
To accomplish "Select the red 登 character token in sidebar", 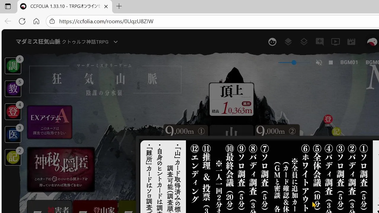I will coord(13,112).
